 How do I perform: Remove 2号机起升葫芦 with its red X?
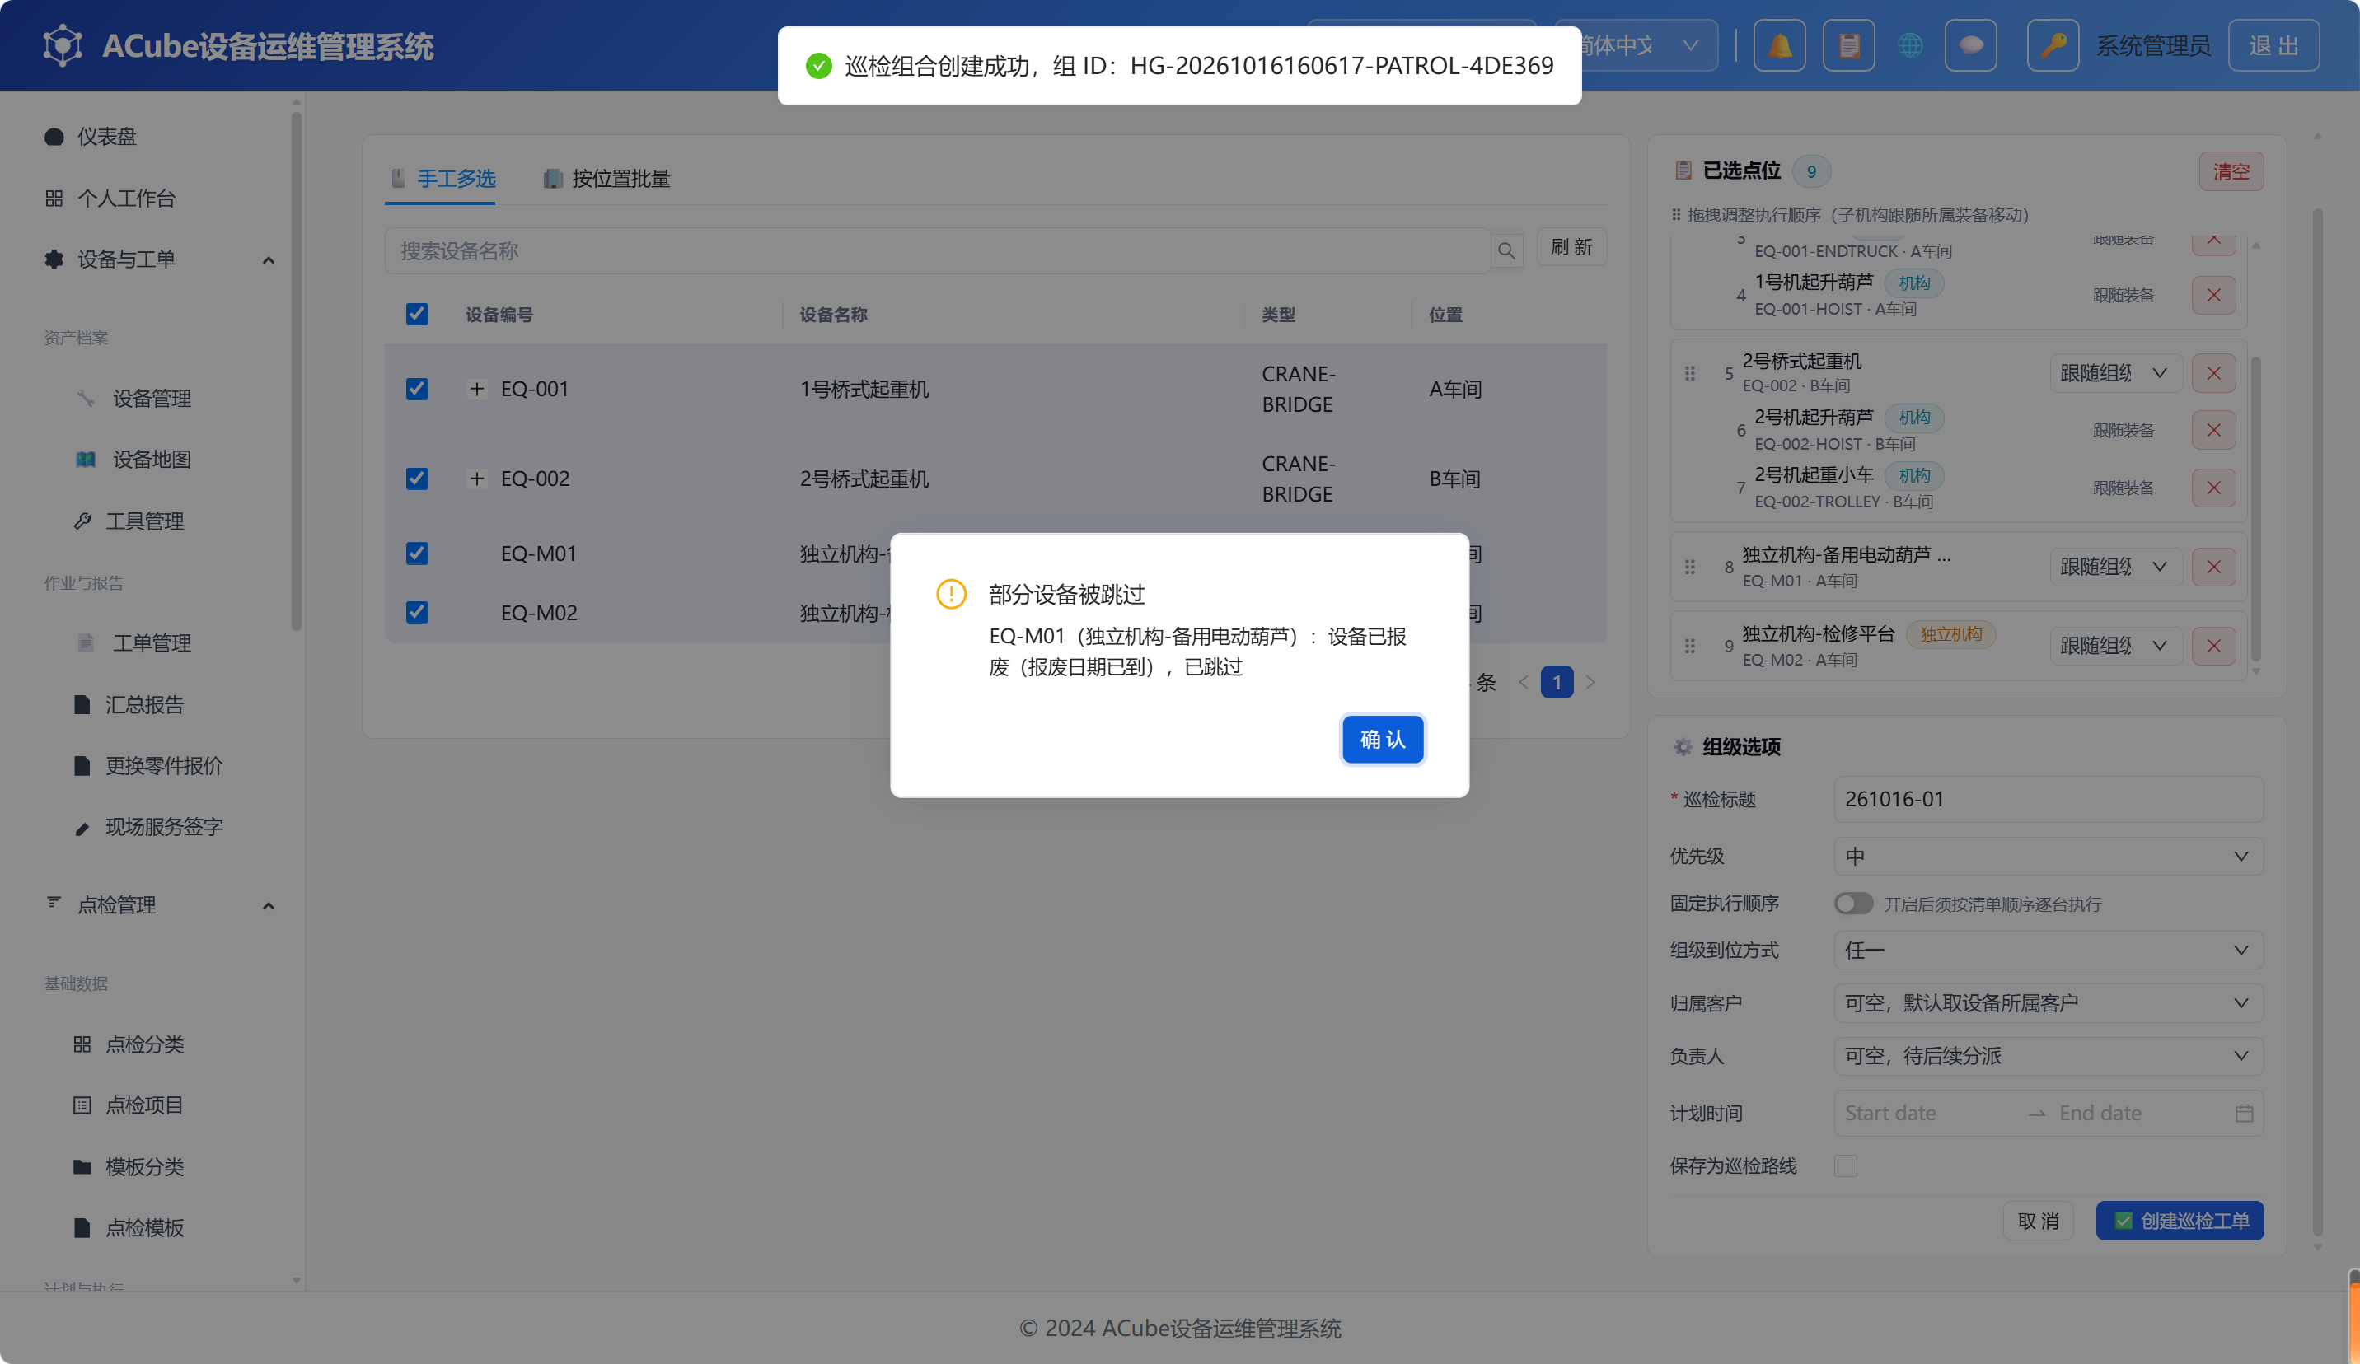click(x=2214, y=430)
